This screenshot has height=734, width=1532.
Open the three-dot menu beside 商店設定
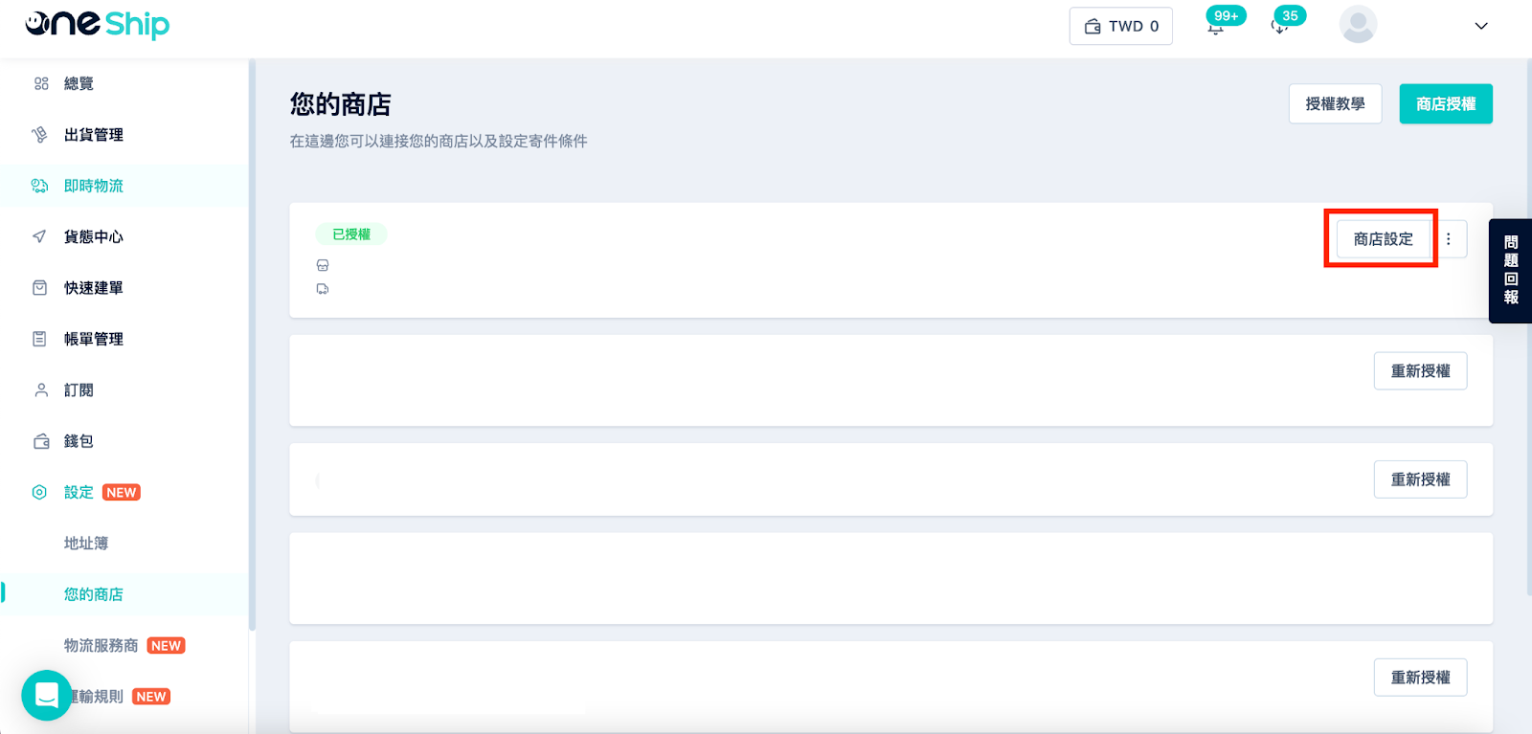[x=1449, y=239]
